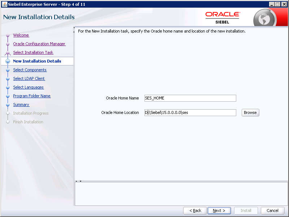The image size is (289, 217).
Task: Click the Summary step bullet marker
Action: point(8,105)
